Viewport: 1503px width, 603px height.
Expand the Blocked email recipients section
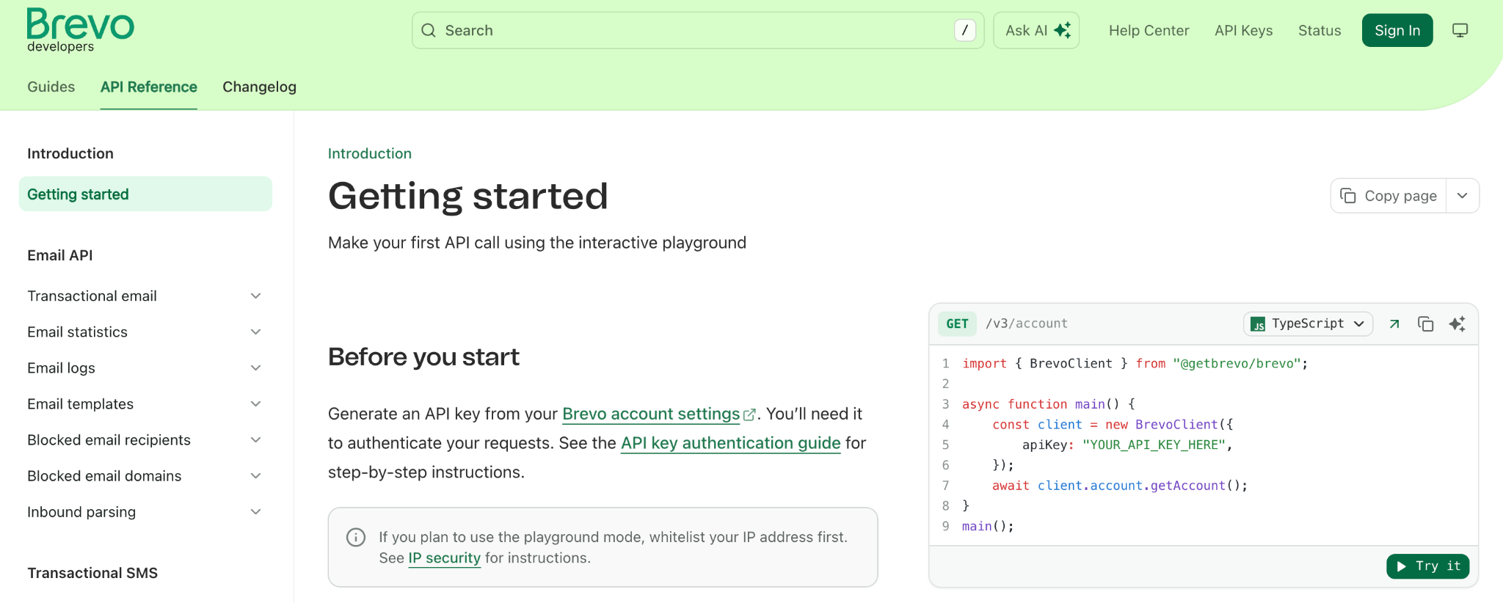click(x=256, y=439)
